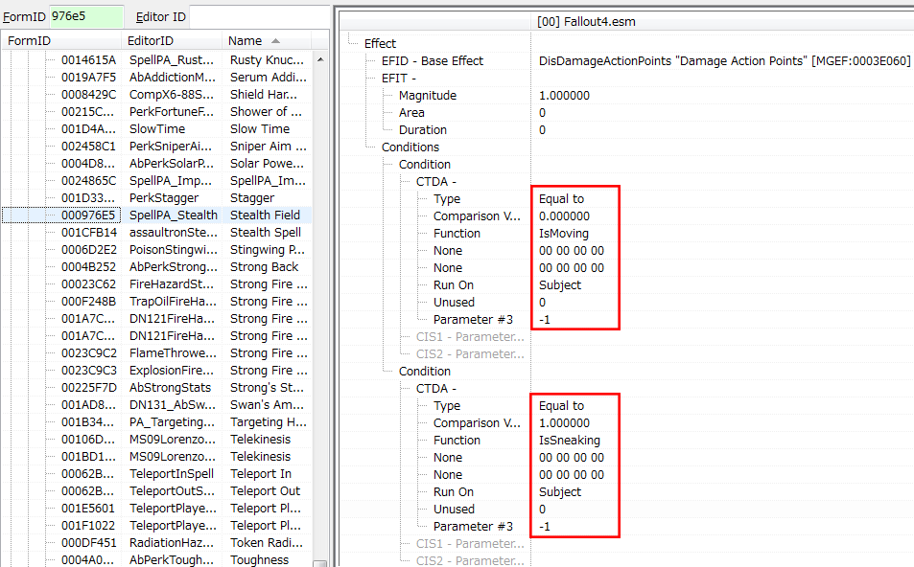
Task: Click the DisDamageActionPoints base effect value
Action: pos(724,60)
